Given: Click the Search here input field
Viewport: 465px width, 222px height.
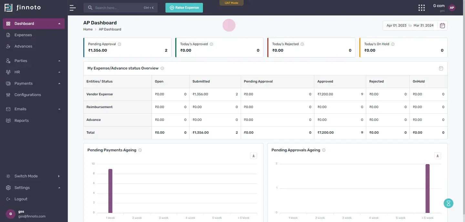Looking at the screenshot, I should click(x=120, y=8).
